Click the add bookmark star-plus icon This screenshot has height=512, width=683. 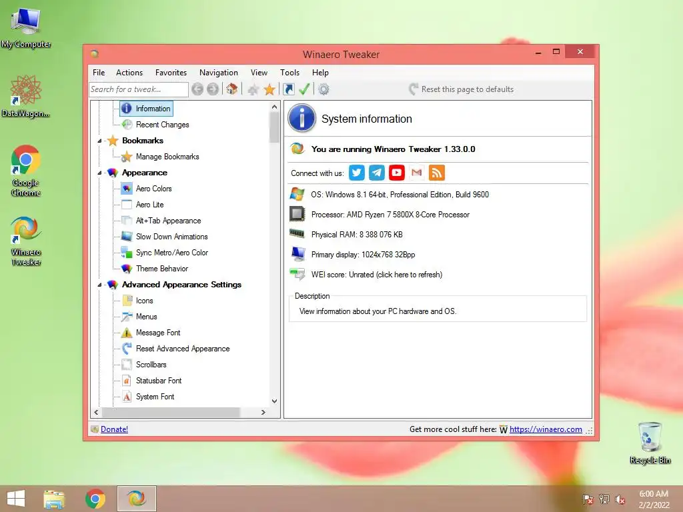coord(253,90)
